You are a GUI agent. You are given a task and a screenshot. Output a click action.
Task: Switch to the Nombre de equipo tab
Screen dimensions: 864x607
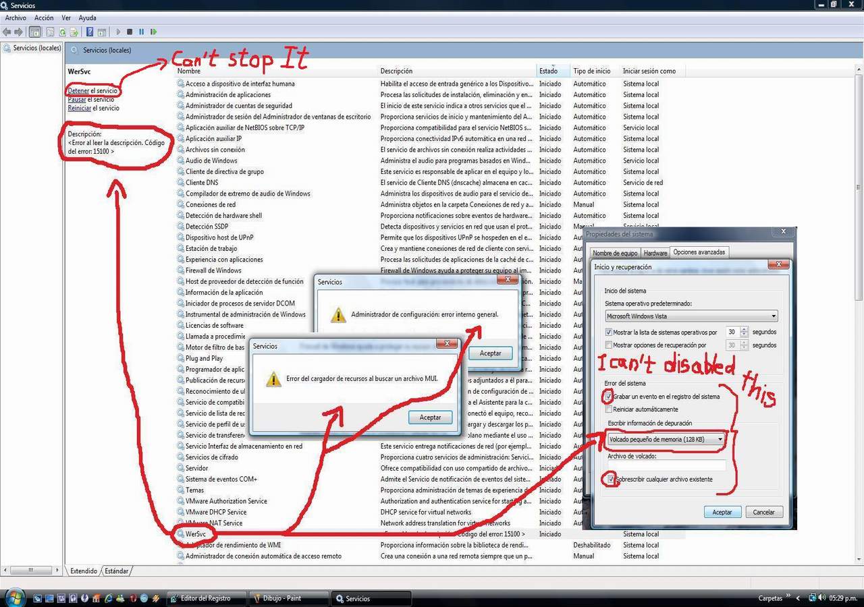[615, 253]
